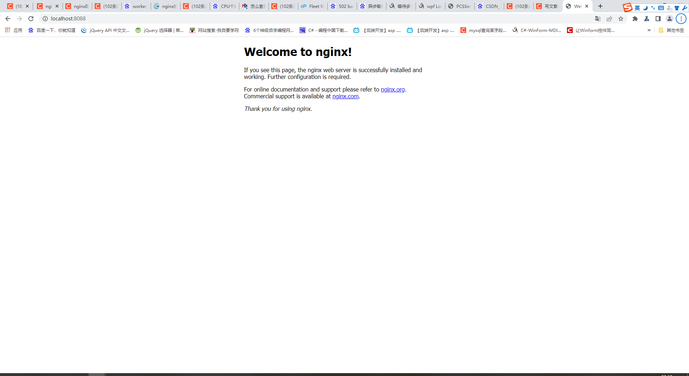Open the Apps grid shortcut in bookmarks bar

[x=8, y=30]
